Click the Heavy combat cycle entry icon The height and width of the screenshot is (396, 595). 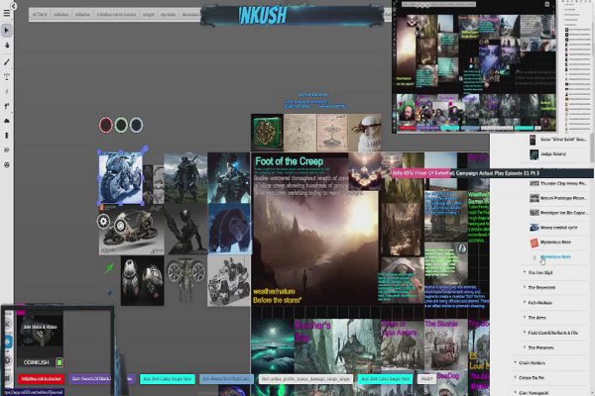tap(535, 228)
